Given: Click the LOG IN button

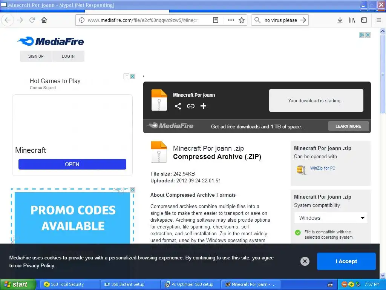Looking at the screenshot, I should (x=68, y=56).
